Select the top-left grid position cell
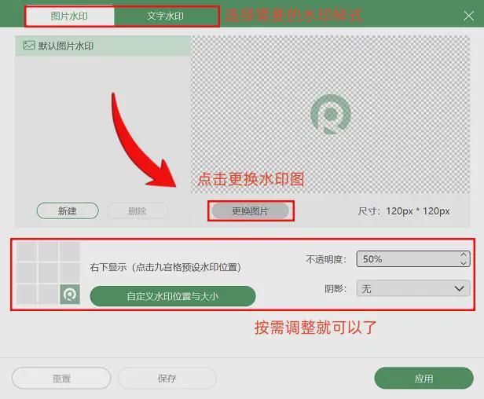The height and width of the screenshot is (399, 484). [x=27, y=251]
